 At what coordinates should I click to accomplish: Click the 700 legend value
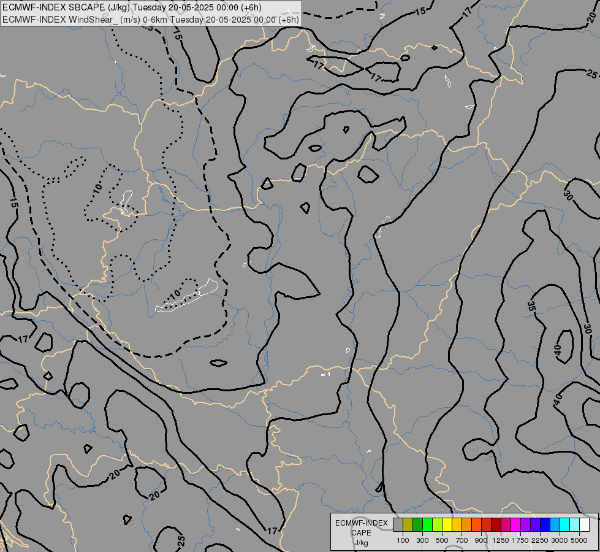click(462, 540)
